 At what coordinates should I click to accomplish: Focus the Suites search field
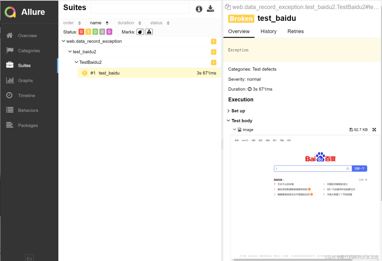140,8
